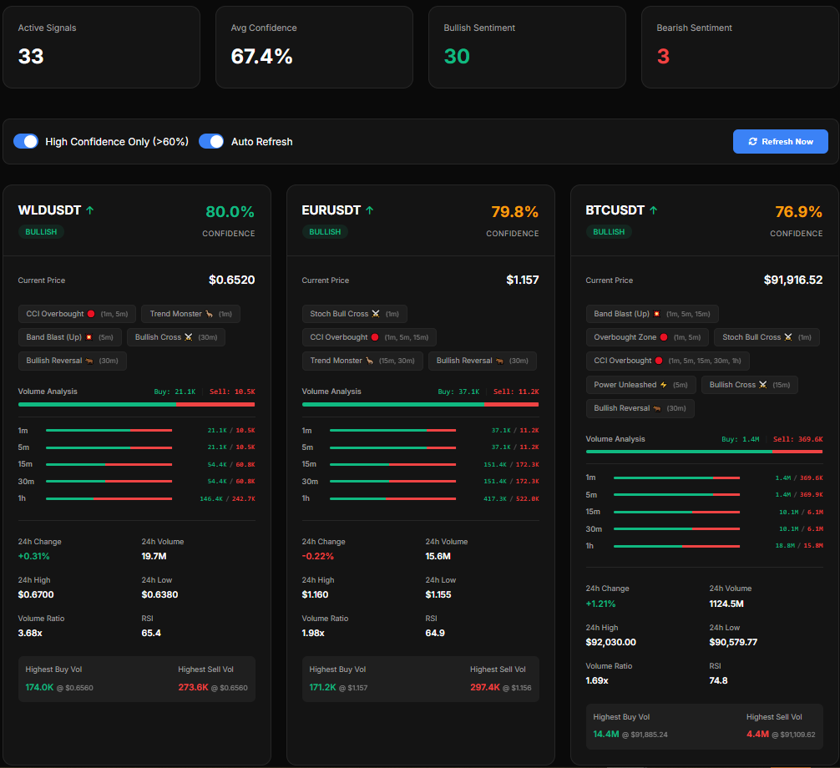840x768 pixels.
Task: Click the lightning icon on Power Unleashed badge
Action: click(663, 385)
